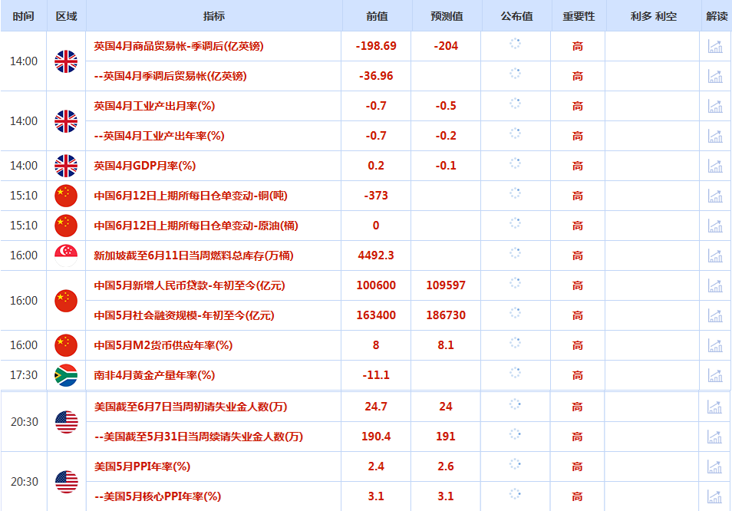Open chart icon for 英国4月季调后贸易帐 row

point(715,76)
